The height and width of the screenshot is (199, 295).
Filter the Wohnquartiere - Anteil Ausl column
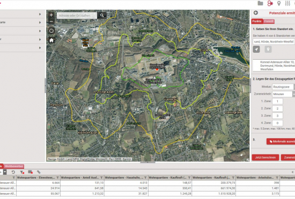pos(101,177)
